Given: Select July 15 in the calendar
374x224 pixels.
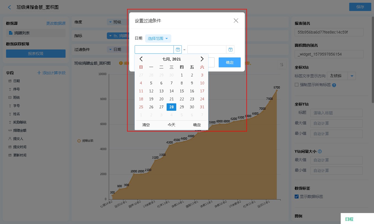Looking at the screenshot, I should click(182, 91).
